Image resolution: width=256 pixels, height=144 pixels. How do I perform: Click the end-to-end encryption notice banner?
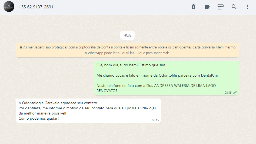(x=127, y=50)
